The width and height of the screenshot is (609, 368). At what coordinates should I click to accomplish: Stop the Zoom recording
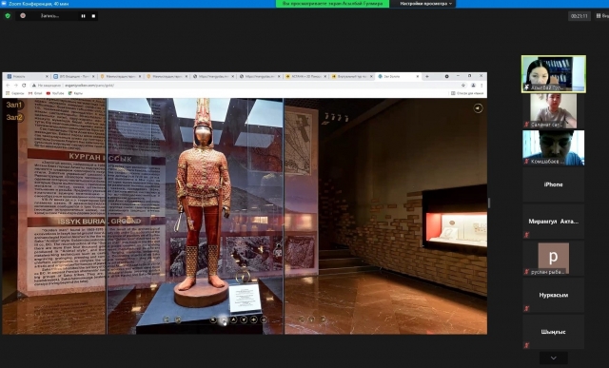(93, 16)
